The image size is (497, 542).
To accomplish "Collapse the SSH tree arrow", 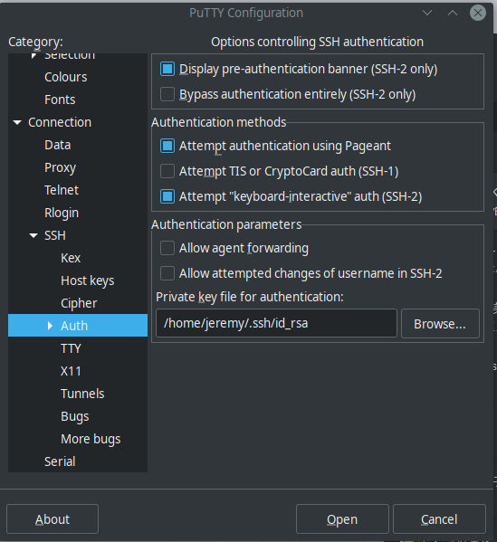I will click(33, 236).
